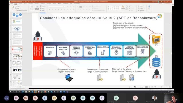Open the Disposition layout dropdown

tap(43, 6)
